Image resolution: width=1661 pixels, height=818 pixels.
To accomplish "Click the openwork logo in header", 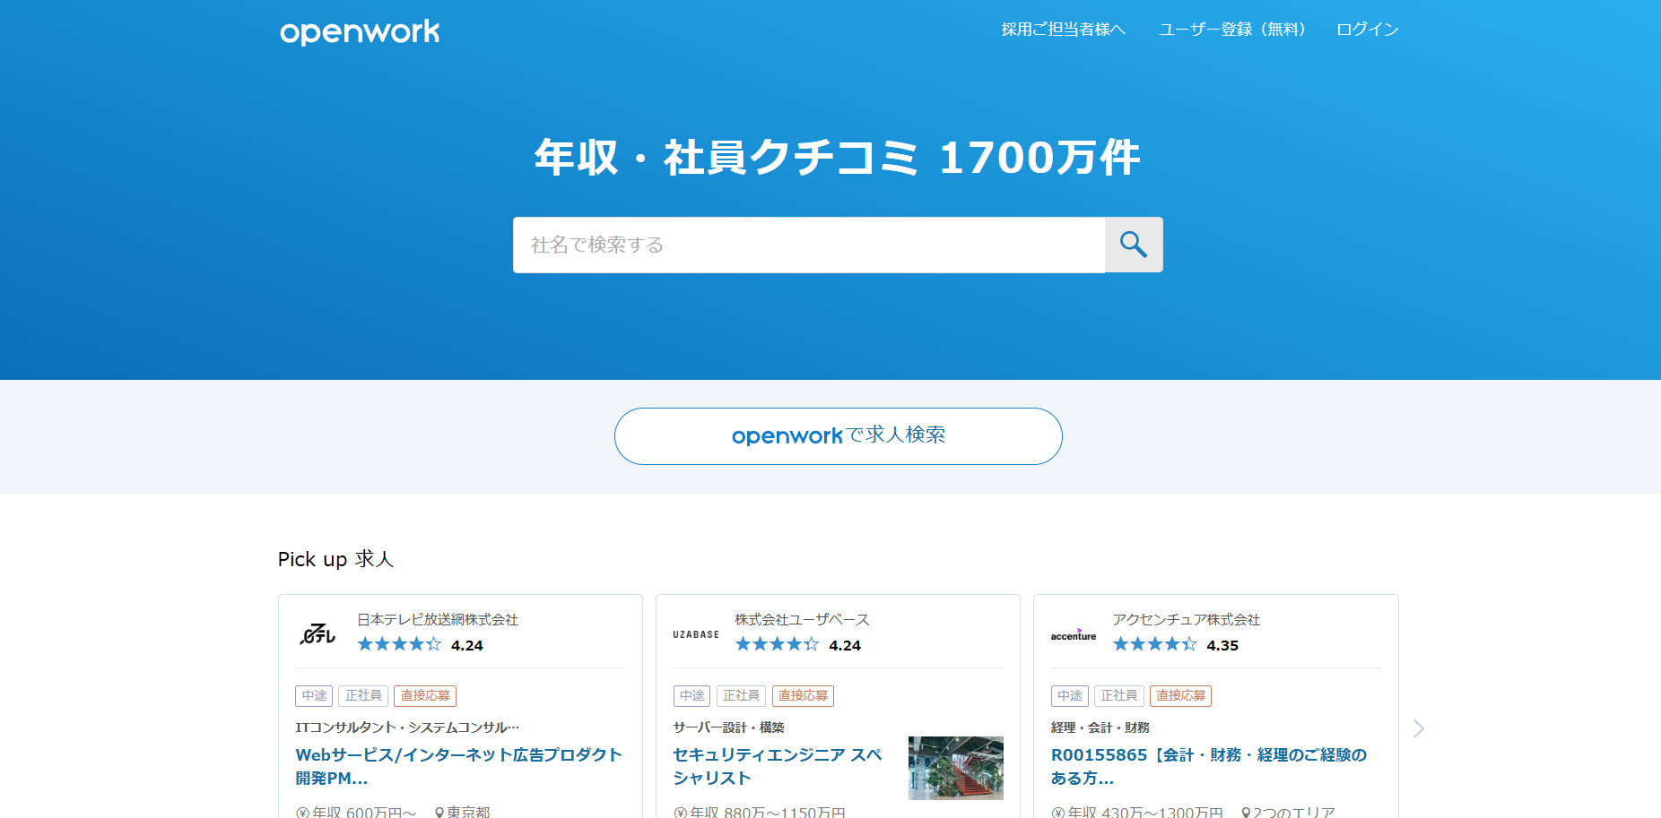I will [360, 31].
